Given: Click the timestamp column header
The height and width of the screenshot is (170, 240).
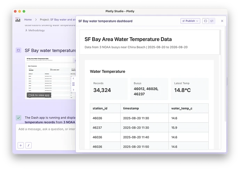Looking at the screenshot, I should (x=144, y=108).
